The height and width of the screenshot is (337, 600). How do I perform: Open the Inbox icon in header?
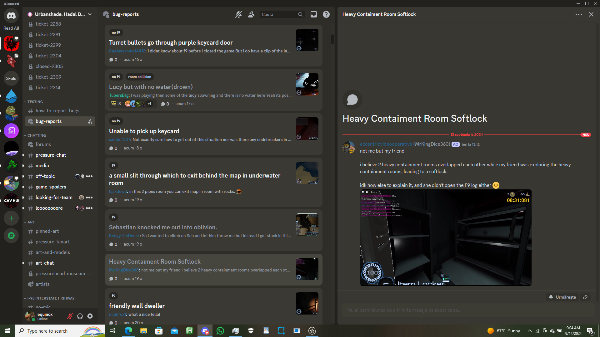[x=313, y=14]
